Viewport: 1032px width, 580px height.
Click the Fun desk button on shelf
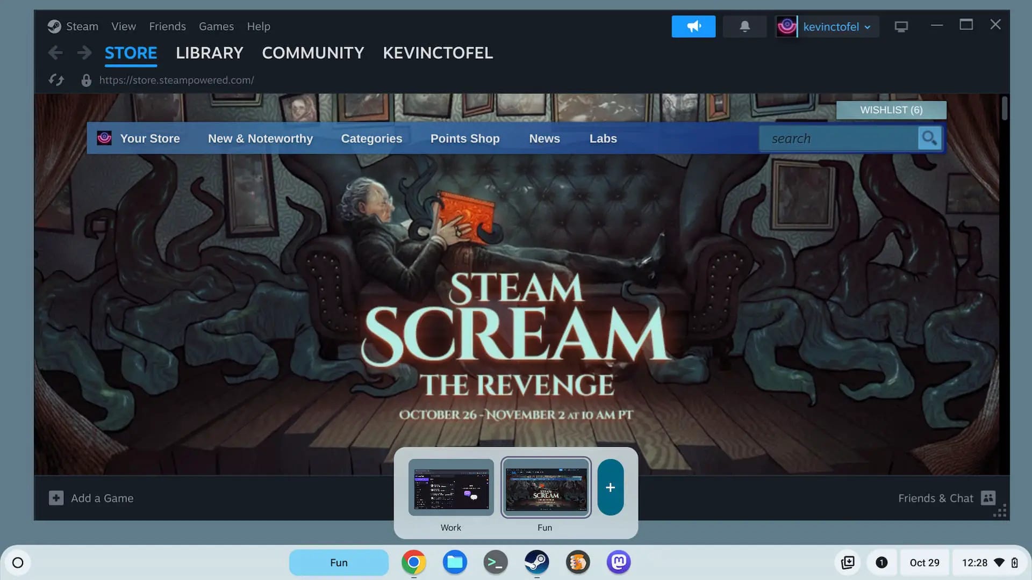tap(339, 562)
